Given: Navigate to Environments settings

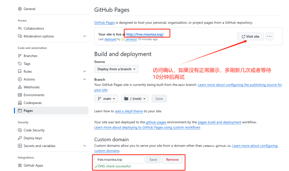Looking at the screenshot, I should [x=34, y=95].
